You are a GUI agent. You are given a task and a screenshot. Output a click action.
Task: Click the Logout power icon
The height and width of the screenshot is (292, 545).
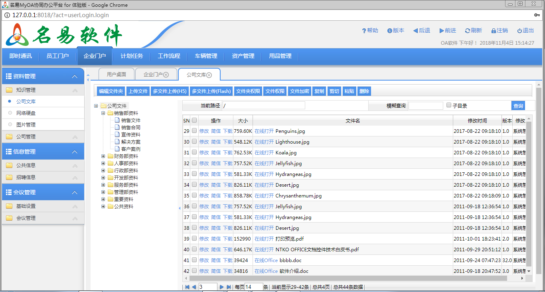click(519, 31)
